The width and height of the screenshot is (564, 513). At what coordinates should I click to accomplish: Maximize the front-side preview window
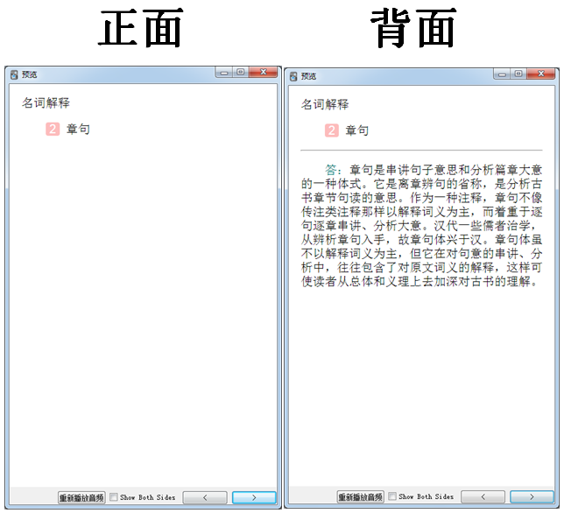(241, 73)
